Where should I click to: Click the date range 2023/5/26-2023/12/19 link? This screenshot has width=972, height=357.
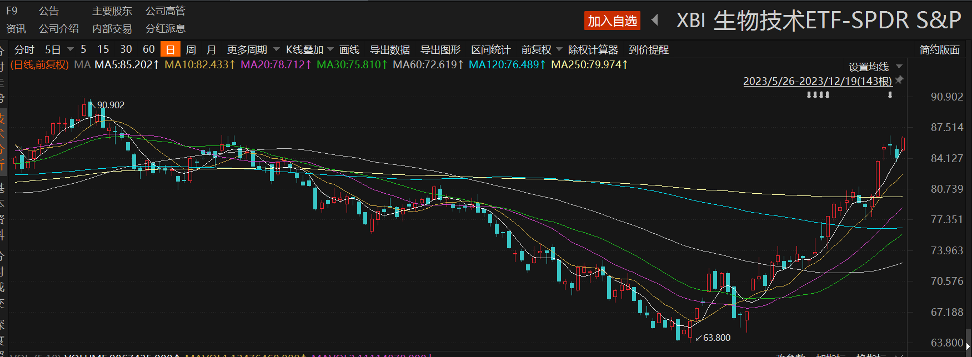818,81
